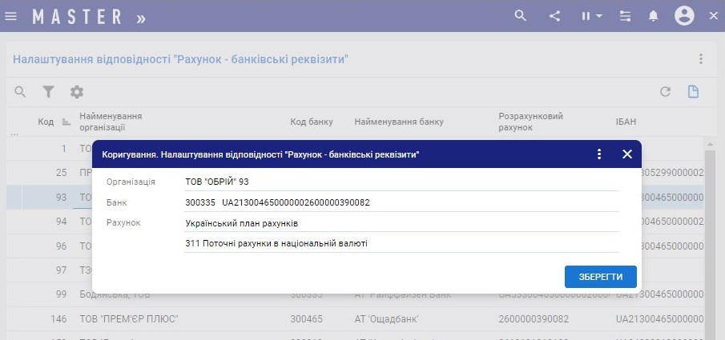The height and width of the screenshot is (340, 725).
Task: Click АТ 'Ощадбанк' bank name cell
Action: (387, 318)
